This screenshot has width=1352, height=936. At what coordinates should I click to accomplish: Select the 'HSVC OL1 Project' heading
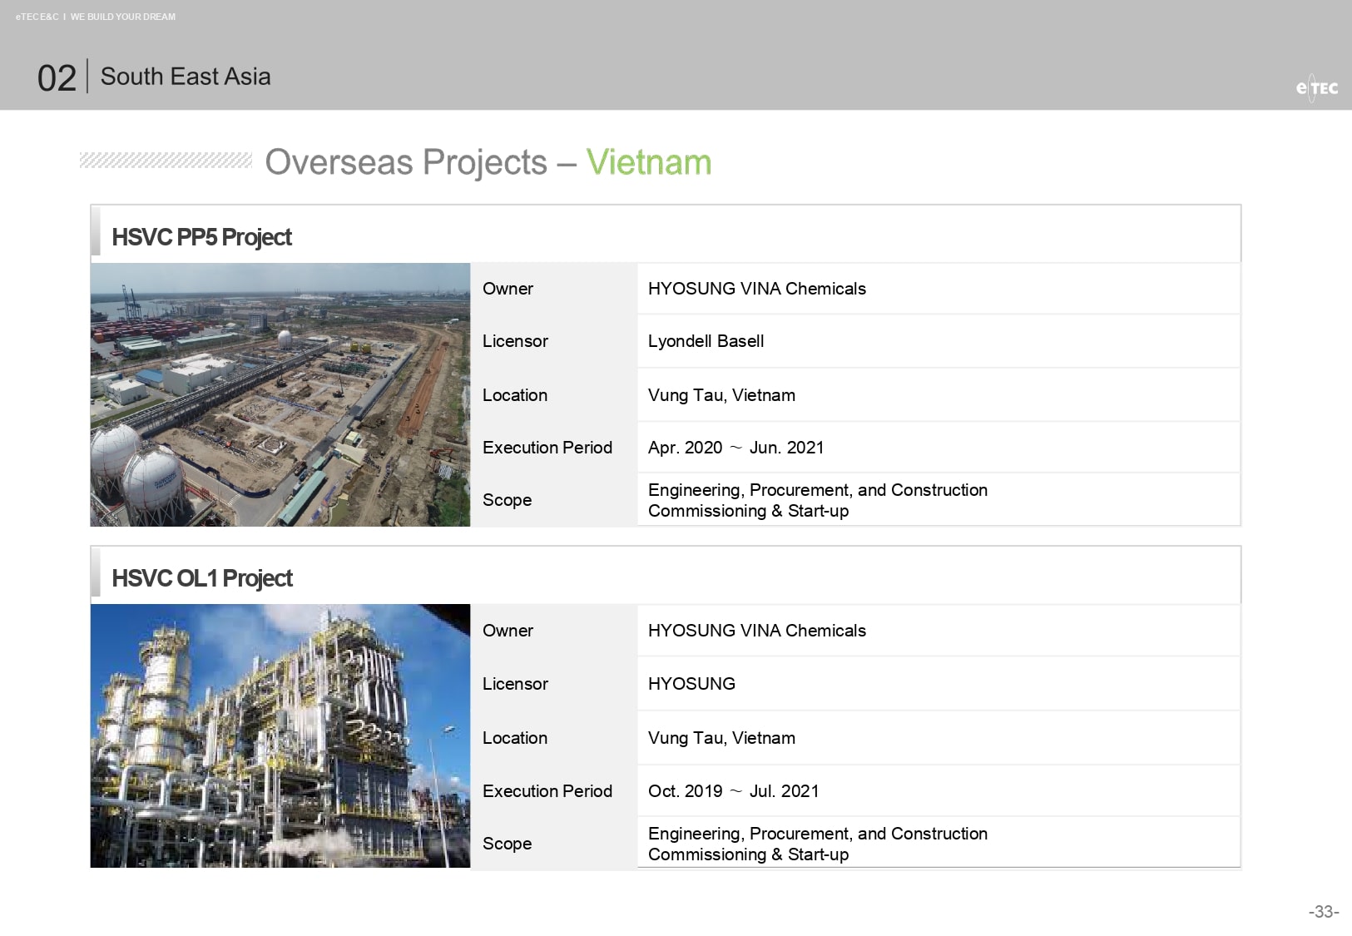[202, 578]
